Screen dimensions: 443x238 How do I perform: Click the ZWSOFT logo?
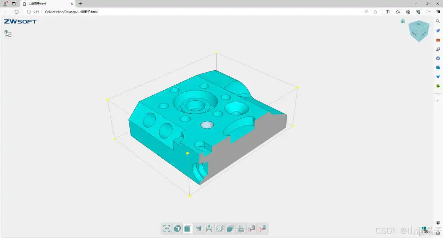click(20, 21)
